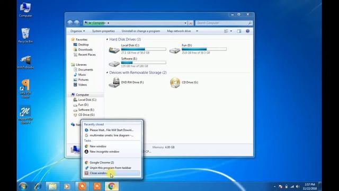The image size is (339, 191).
Task: Choose Close window in jump list
Action: 112,173
